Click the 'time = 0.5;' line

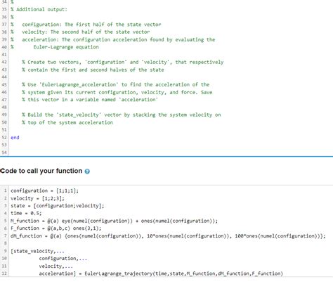click(26, 213)
